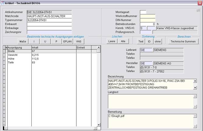Insert dimensions with the Maße button
Image resolution: width=203 pixels, height=131 pixels.
pos(23,41)
